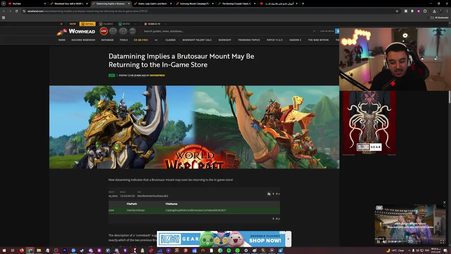The width and height of the screenshot is (451, 254).
Task: Select the WOW site tab
Action: tap(73, 24)
